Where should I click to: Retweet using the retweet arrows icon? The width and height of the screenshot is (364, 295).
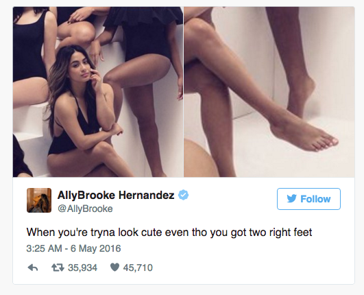[58, 268]
